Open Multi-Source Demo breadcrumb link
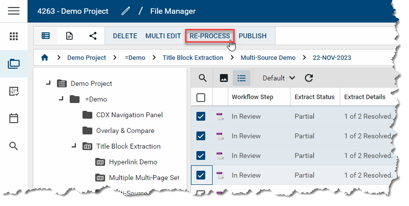Image resolution: width=409 pixels, height=206 pixels. pos(268,57)
